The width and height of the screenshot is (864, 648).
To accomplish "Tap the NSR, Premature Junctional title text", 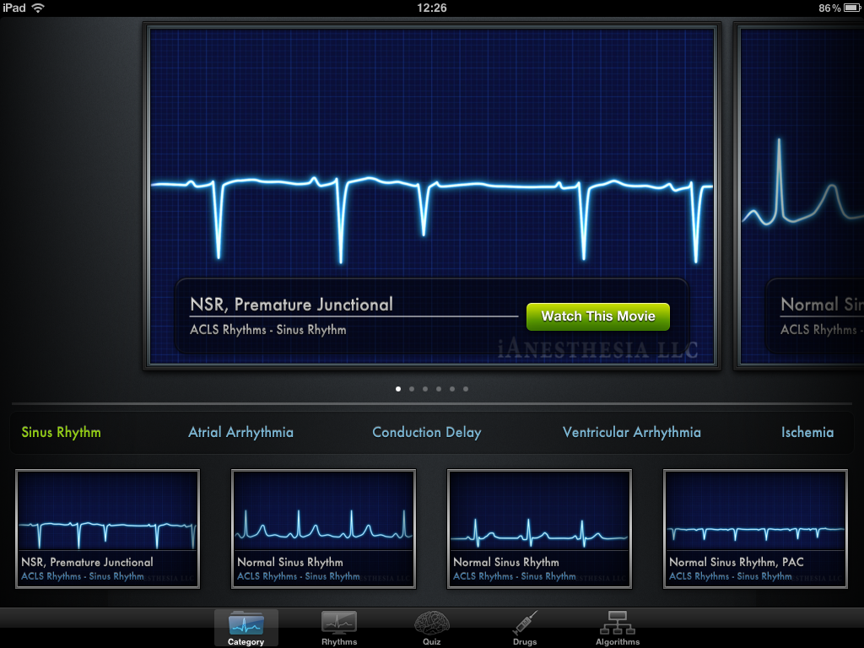I will [x=291, y=305].
